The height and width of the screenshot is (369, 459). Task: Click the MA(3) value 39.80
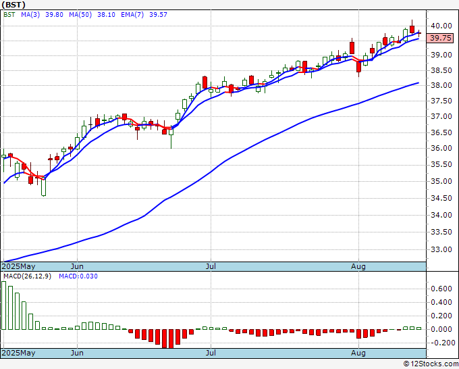(54, 15)
